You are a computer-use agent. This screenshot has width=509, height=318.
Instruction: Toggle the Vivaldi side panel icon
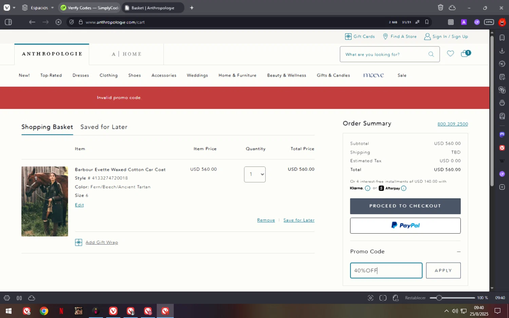(8, 22)
